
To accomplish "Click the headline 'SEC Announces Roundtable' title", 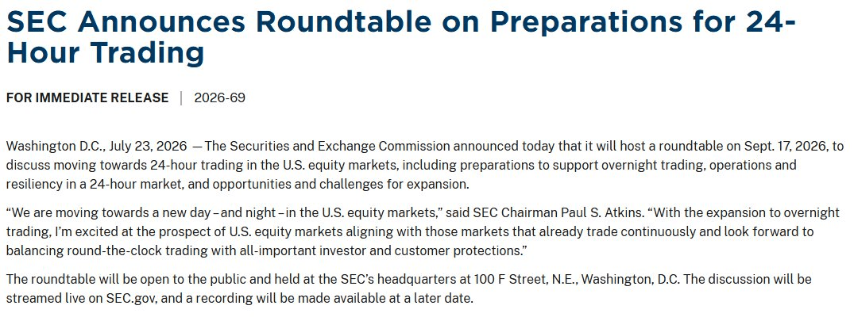I will point(401,37).
